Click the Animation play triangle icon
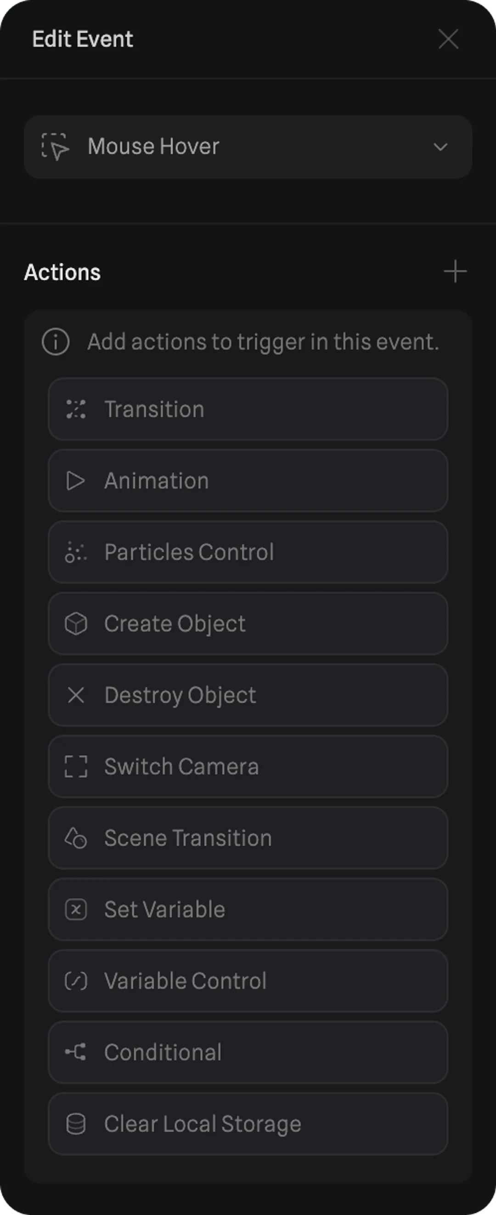The image size is (496, 1215). tap(75, 481)
